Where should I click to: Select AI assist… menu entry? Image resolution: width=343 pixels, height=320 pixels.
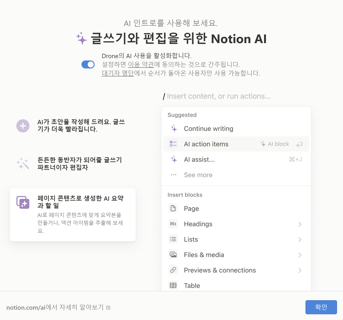point(236,159)
